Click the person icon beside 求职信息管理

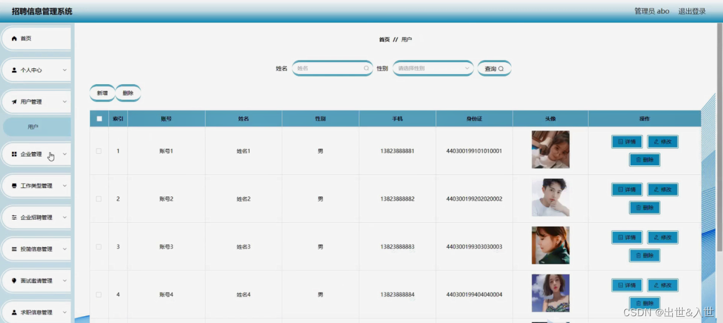15,312
